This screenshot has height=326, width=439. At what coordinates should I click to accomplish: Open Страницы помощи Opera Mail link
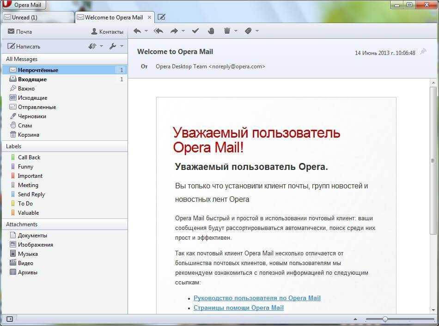[x=238, y=308]
